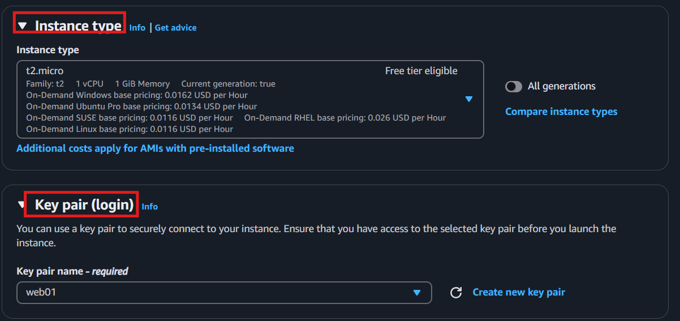680x321 pixels.
Task: Select On-Demand Ubuntu Pro base pricing text
Action: click(141, 106)
